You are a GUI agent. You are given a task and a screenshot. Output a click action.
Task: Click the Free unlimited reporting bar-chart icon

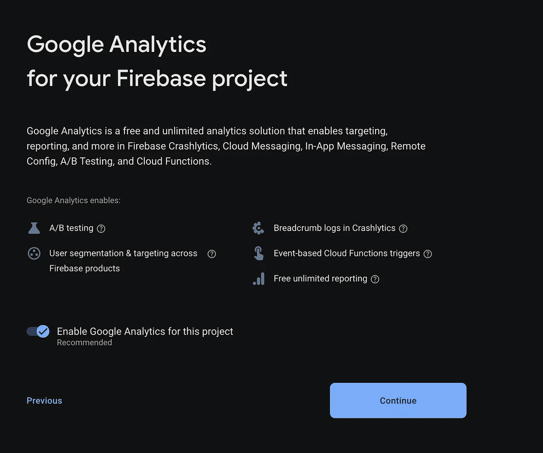(258, 278)
